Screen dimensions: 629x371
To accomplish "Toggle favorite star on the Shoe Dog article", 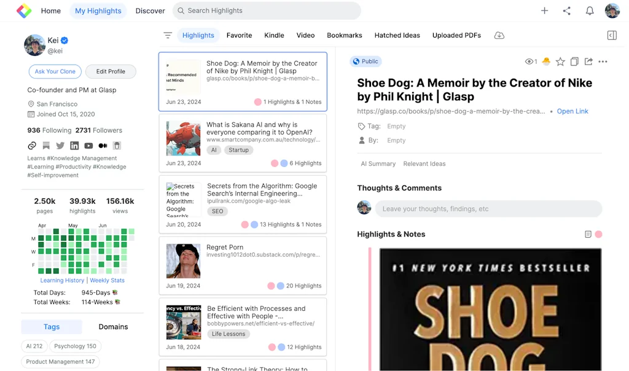I will pos(560,61).
